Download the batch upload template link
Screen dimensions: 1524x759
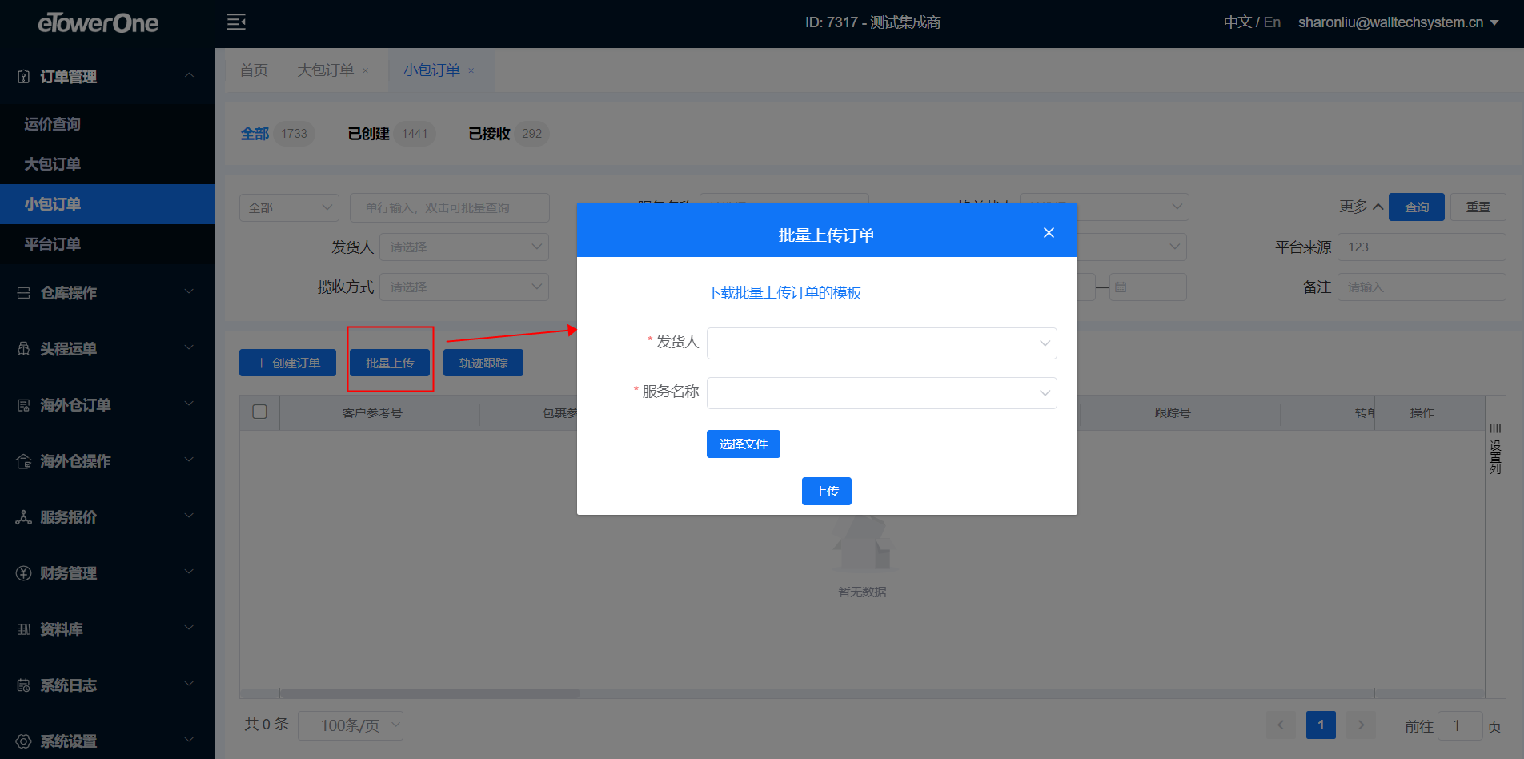[784, 293]
